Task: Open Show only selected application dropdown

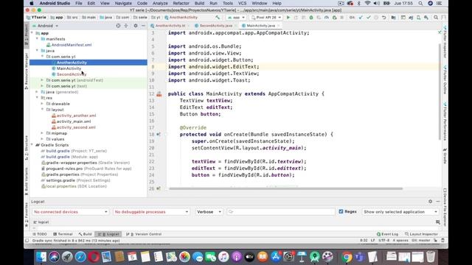Action: [x=400, y=212]
